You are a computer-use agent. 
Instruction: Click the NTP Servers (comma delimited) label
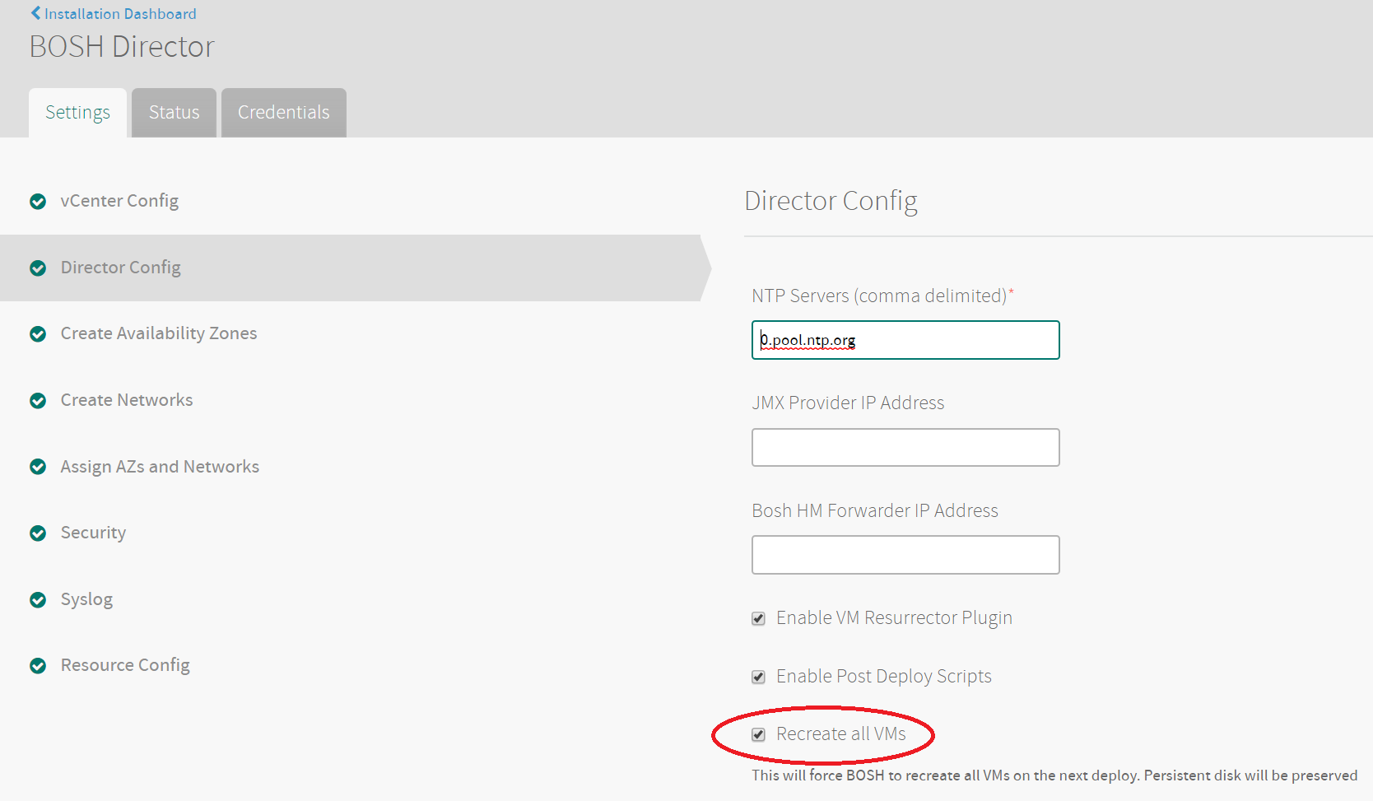coord(882,296)
